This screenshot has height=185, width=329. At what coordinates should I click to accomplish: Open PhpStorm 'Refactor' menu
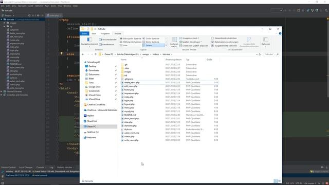[x=39, y=6]
